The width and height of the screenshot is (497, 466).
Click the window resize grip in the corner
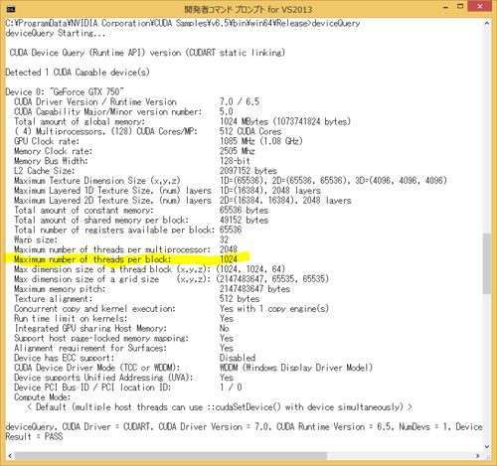[x=488, y=457]
